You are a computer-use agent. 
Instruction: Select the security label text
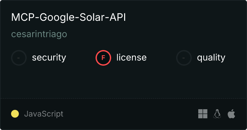click(49, 58)
